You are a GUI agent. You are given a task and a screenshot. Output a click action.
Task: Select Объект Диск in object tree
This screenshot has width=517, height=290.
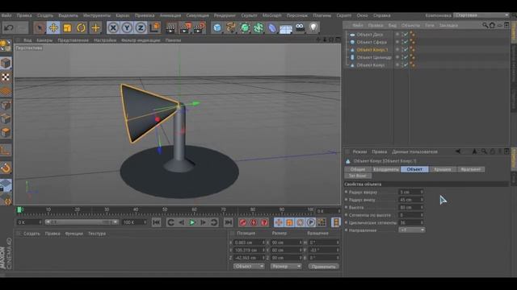pos(370,35)
